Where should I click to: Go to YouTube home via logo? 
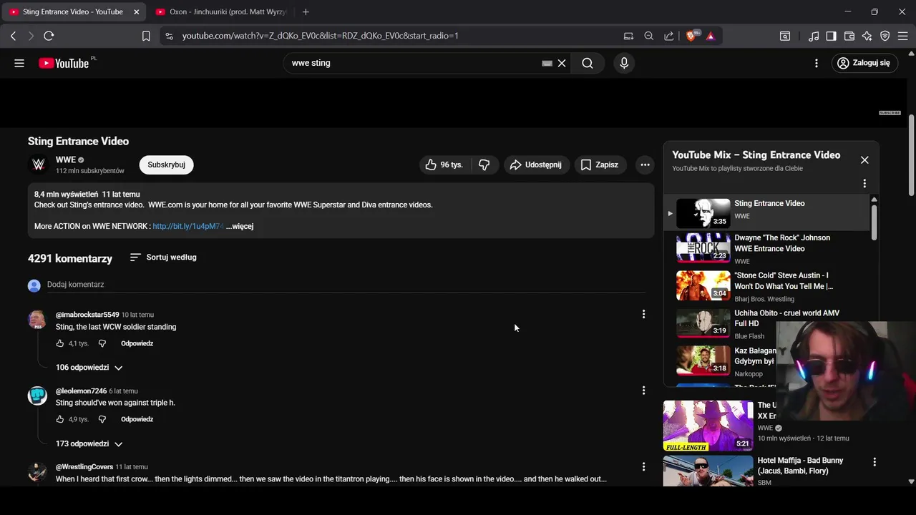pyautogui.click(x=64, y=63)
